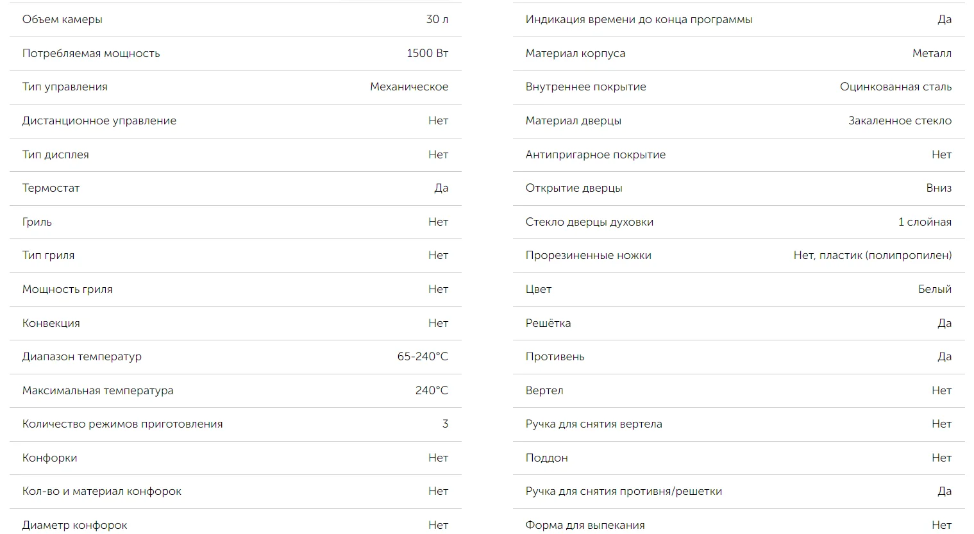Select the 'Белый' color value
This screenshot has height=534, width=974.
(x=935, y=289)
